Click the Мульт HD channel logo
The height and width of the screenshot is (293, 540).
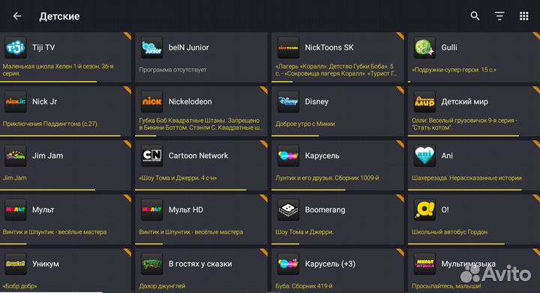pyautogui.click(x=151, y=209)
